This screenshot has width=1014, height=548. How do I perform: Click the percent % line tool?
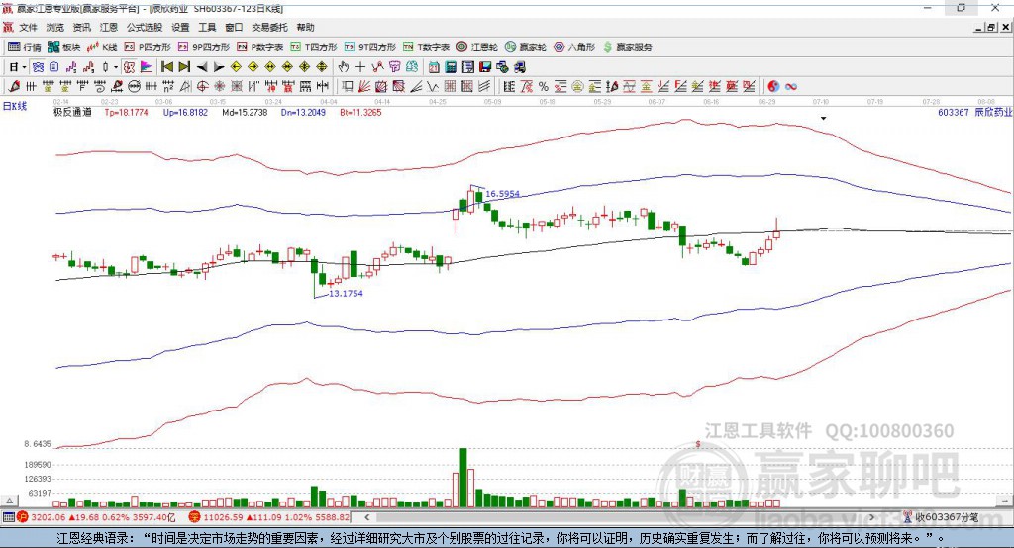pos(544,86)
